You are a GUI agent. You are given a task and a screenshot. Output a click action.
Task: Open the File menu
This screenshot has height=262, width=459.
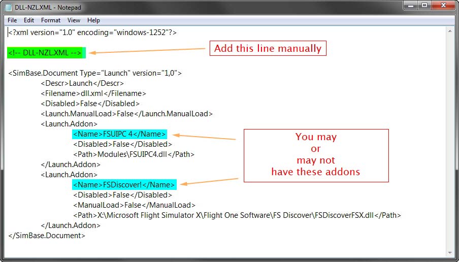12,20
